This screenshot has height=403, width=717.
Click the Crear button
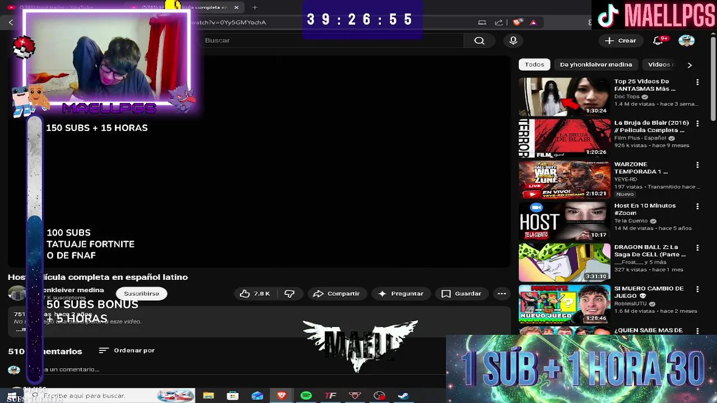click(621, 40)
